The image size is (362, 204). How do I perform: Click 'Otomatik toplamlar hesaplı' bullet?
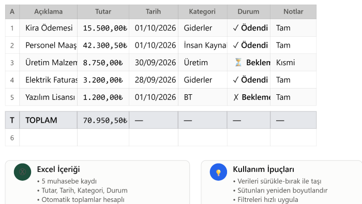(x=81, y=200)
